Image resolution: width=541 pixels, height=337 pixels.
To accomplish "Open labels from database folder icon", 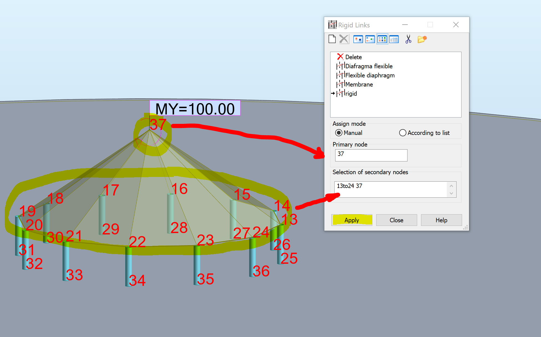I will [x=422, y=39].
